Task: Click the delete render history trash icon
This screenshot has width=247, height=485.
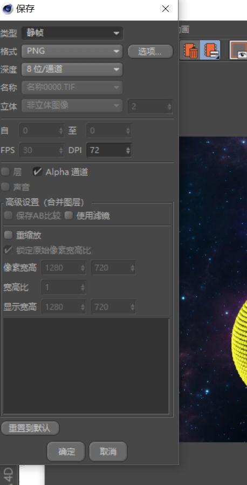Action: (190, 50)
